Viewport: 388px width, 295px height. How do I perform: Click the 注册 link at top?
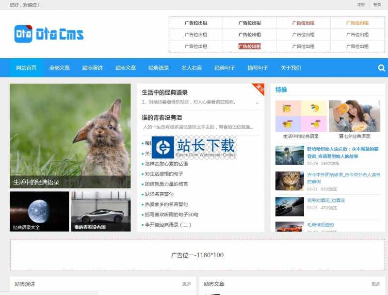click(361, 5)
